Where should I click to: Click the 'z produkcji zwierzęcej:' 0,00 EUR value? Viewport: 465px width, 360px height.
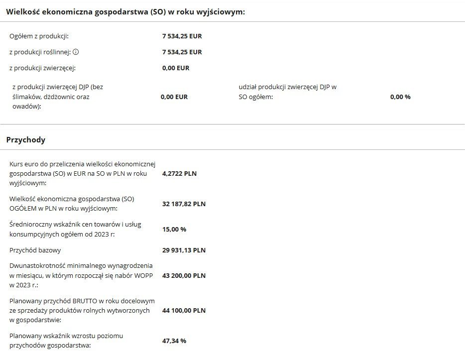pos(176,68)
